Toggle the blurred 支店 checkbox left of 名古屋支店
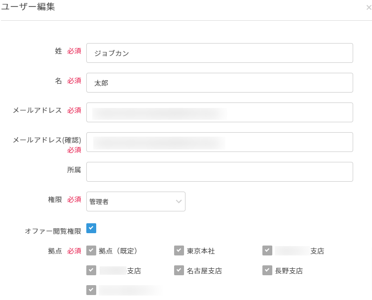 click(91, 270)
